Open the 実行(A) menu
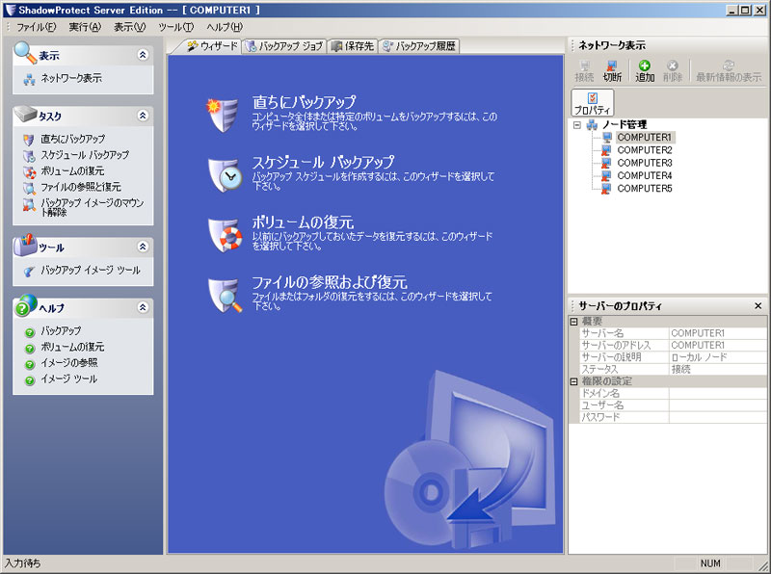771x574 pixels. 85,27
